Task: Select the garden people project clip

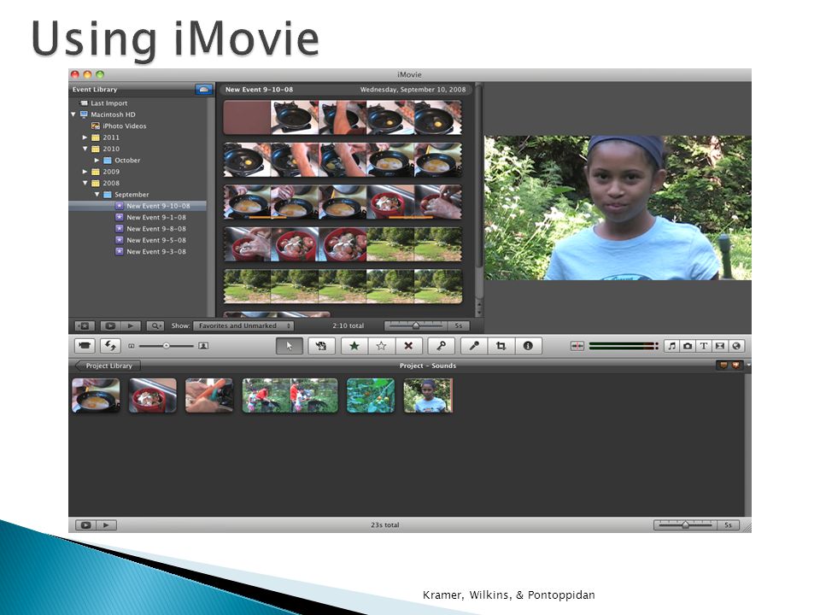Action: (x=290, y=395)
